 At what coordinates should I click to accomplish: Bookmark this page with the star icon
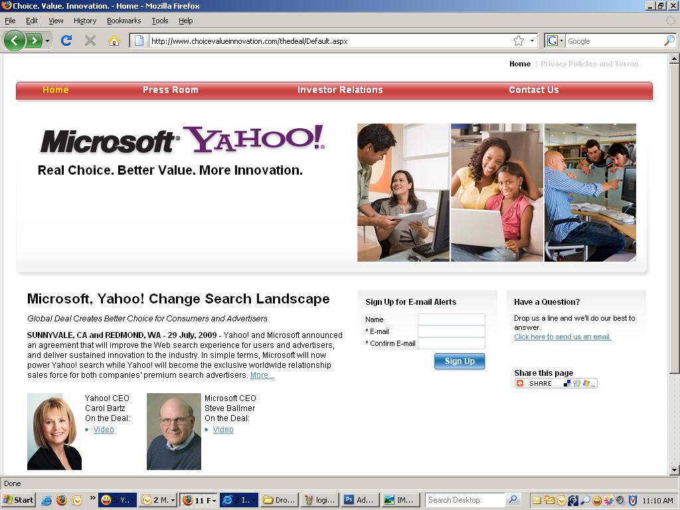coord(518,41)
